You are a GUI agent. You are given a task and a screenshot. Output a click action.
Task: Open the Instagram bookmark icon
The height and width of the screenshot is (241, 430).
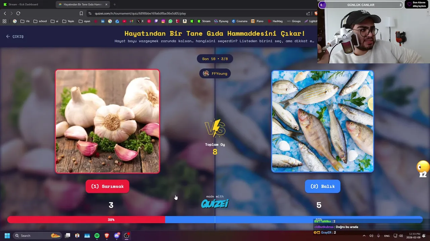click(163, 21)
